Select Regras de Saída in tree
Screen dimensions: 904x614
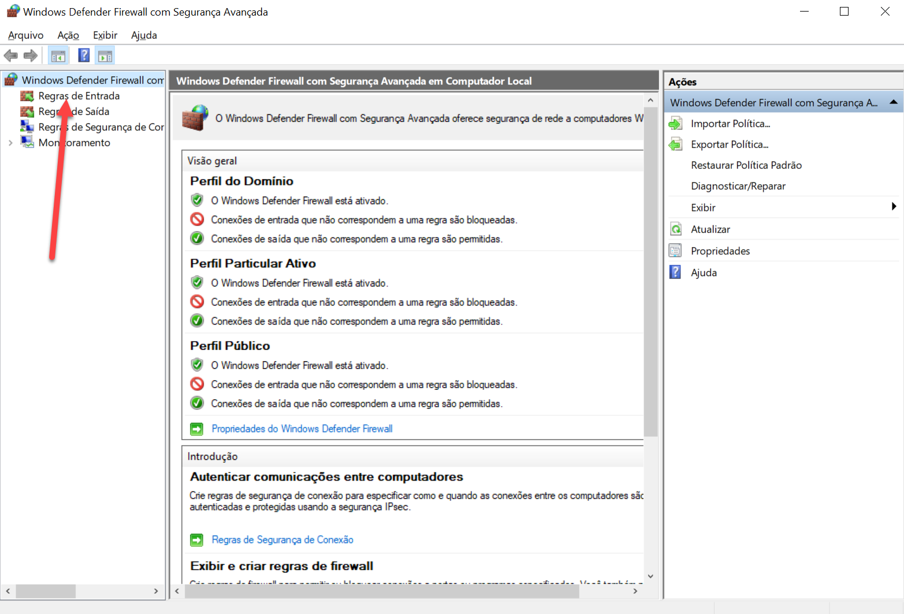(74, 111)
